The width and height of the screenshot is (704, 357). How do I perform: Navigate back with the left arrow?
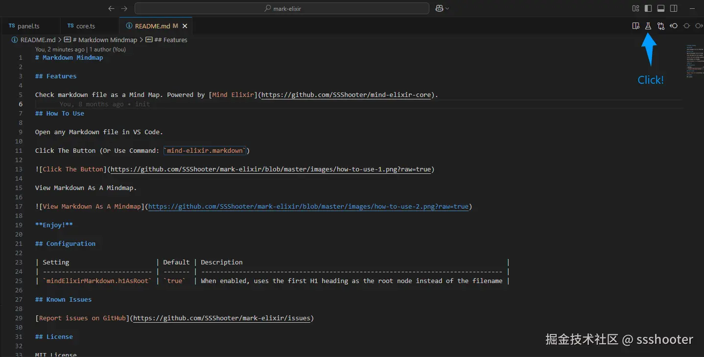tap(111, 8)
